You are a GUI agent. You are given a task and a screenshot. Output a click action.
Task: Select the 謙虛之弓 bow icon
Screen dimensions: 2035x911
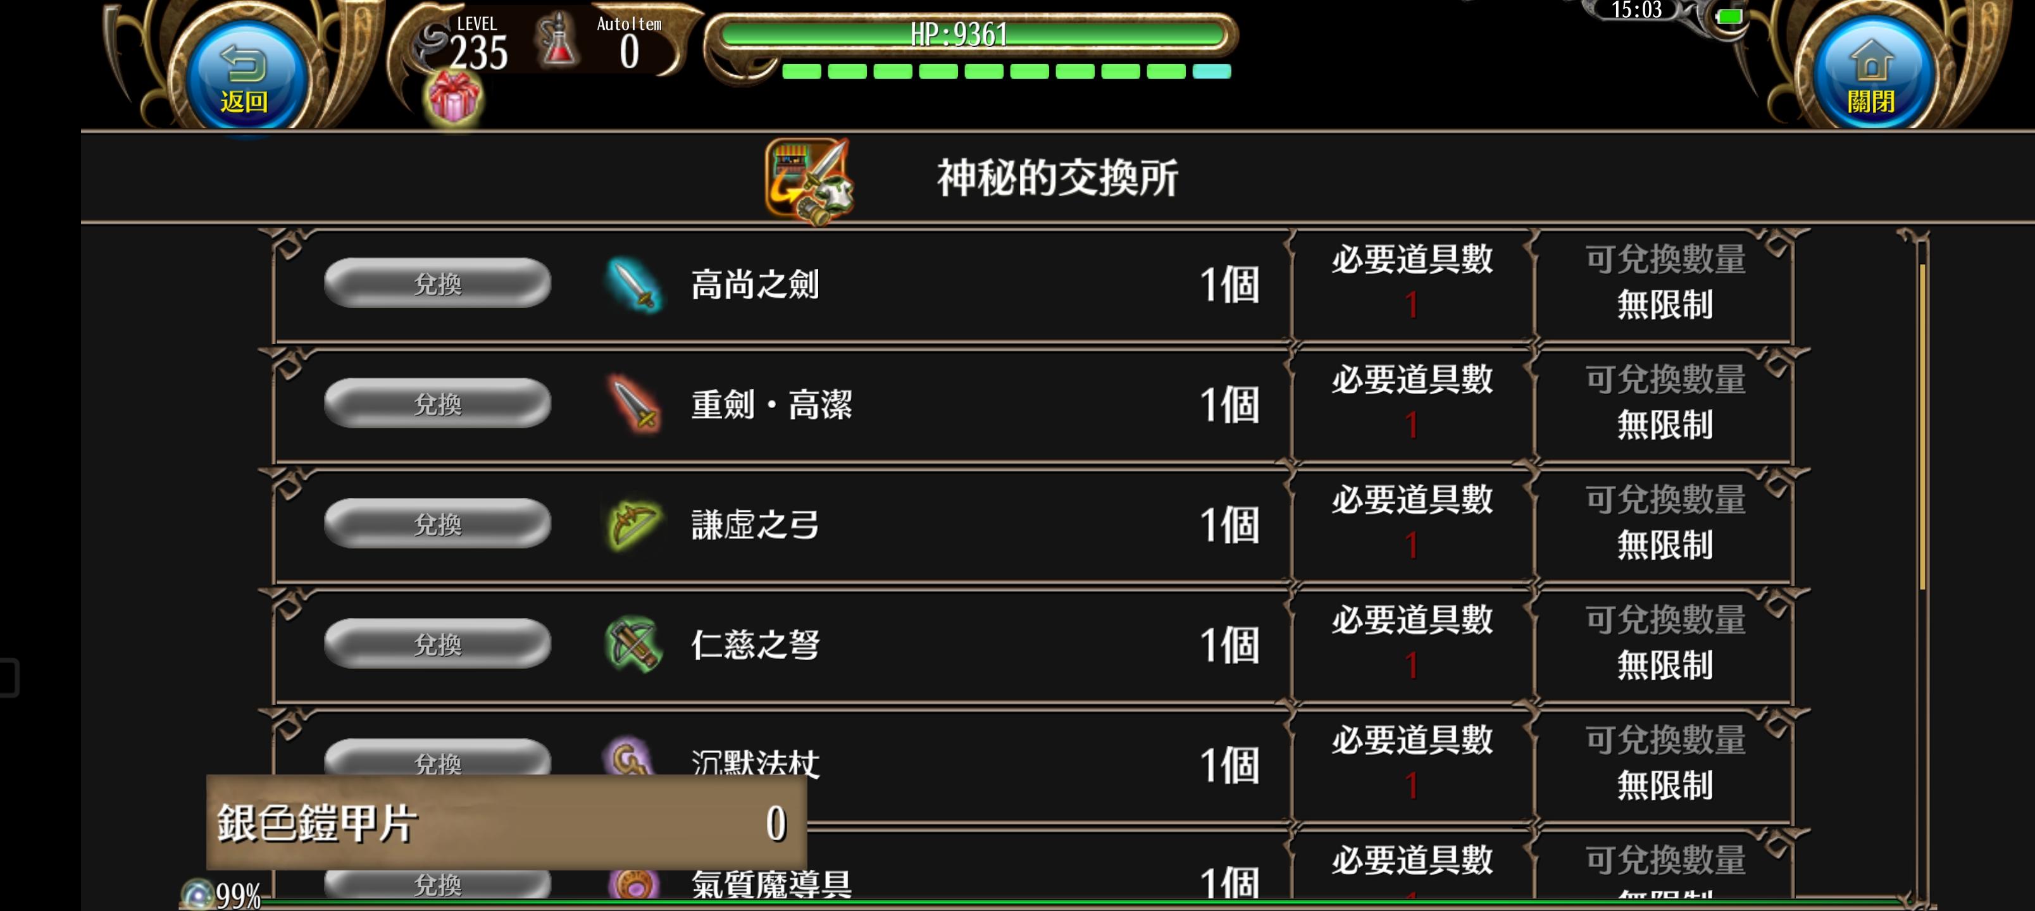click(x=633, y=524)
